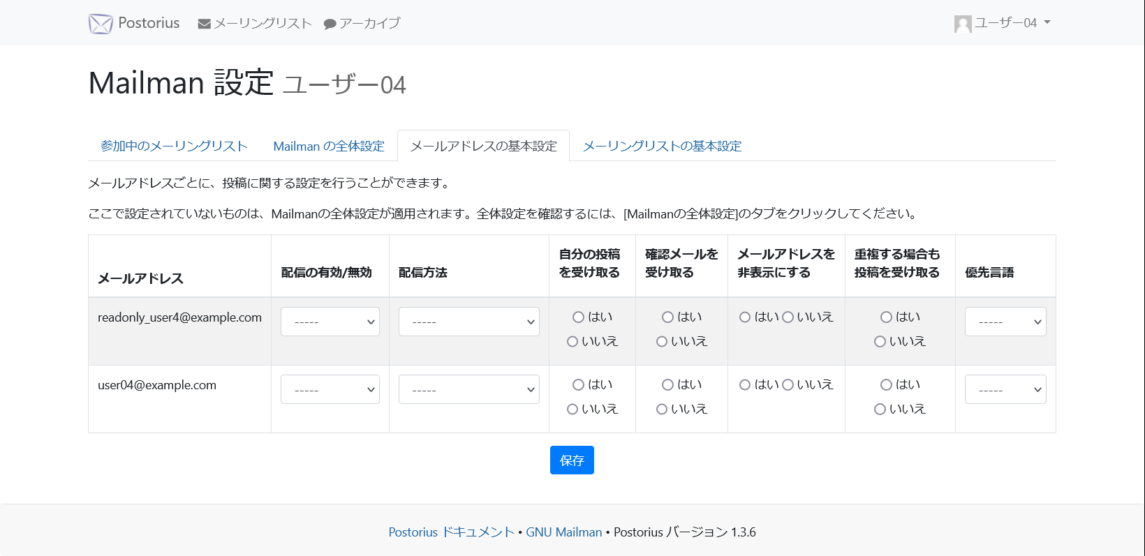Open 優先言語 dropdown for user04@example.com
This screenshot has height=556, width=1145.
tap(1005, 389)
